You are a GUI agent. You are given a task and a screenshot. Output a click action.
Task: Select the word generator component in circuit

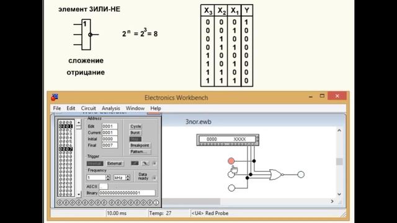(x=228, y=140)
